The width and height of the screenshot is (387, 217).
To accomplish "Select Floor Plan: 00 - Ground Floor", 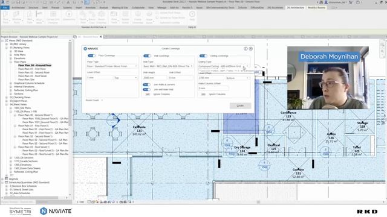I will pyautogui.click(x=34, y=66).
